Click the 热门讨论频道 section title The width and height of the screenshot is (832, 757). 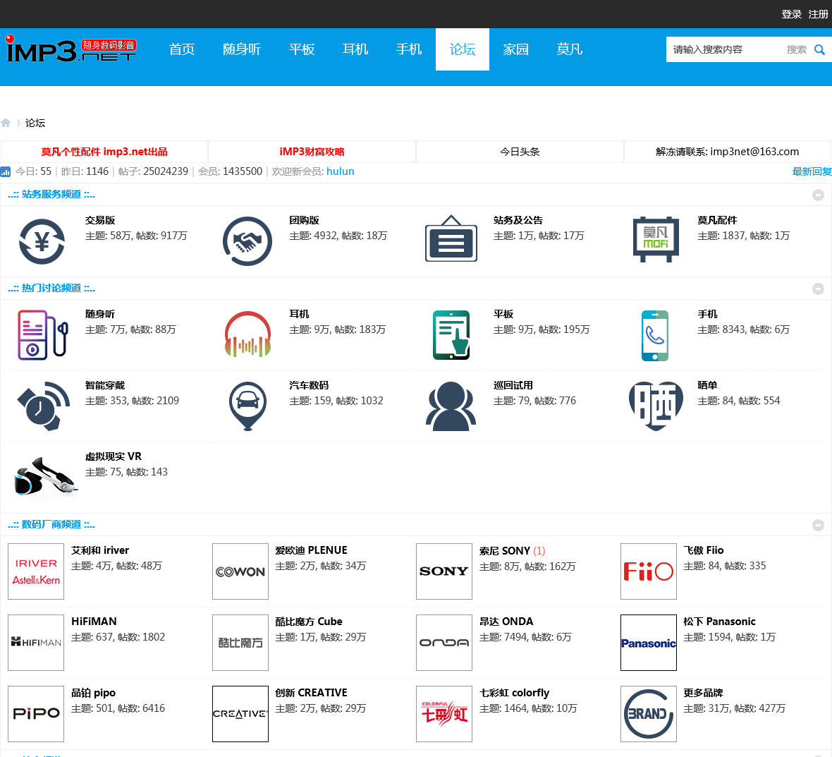click(x=51, y=289)
